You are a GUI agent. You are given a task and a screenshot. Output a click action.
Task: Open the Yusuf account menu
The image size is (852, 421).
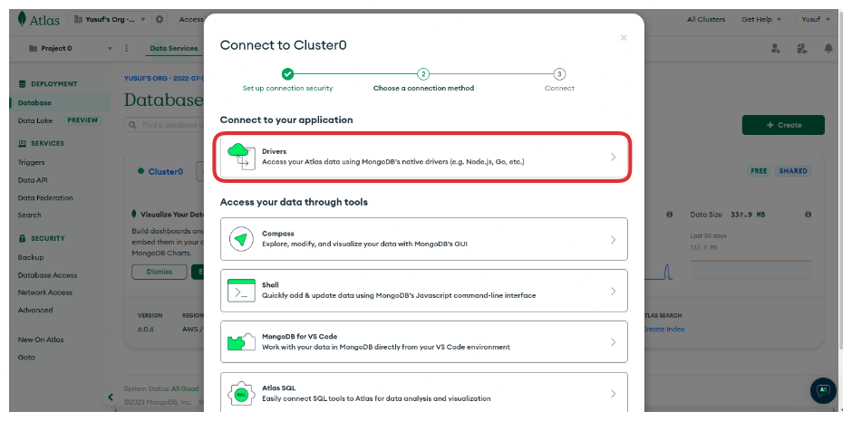tap(816, 19)
